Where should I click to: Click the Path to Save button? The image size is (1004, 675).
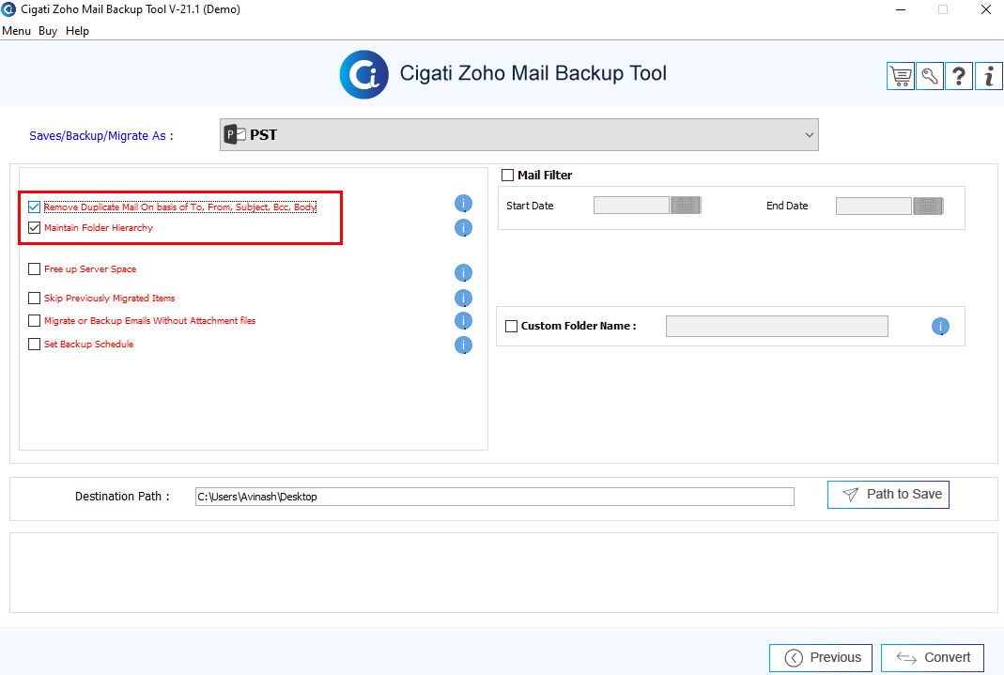[888, 495]
